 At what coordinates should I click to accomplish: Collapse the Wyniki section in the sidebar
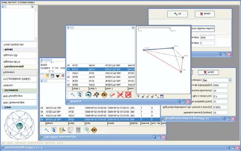pos(19,49)
